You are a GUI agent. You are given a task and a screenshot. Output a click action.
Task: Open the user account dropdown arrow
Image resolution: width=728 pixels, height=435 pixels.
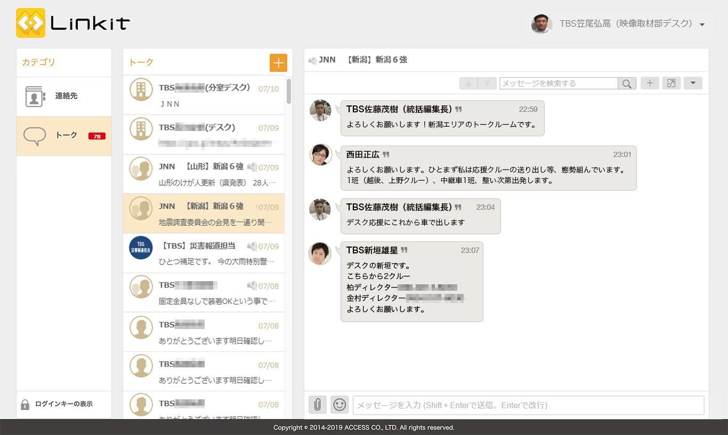tap(702, 24)
